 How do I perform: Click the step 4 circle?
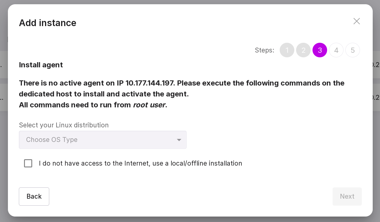point(336,50)
